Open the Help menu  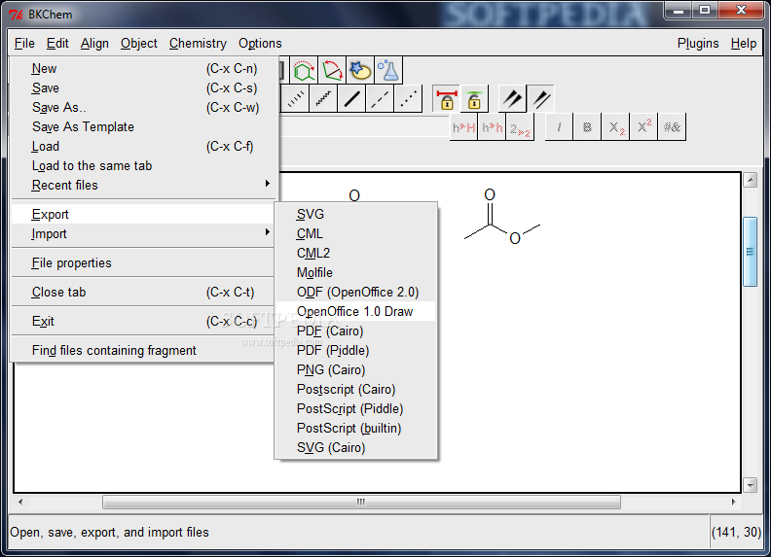(x=743, y=43)
